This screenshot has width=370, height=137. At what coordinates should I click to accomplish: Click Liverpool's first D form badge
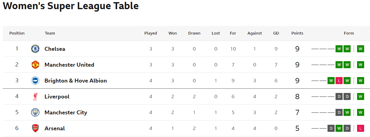(x=339, y=97)
